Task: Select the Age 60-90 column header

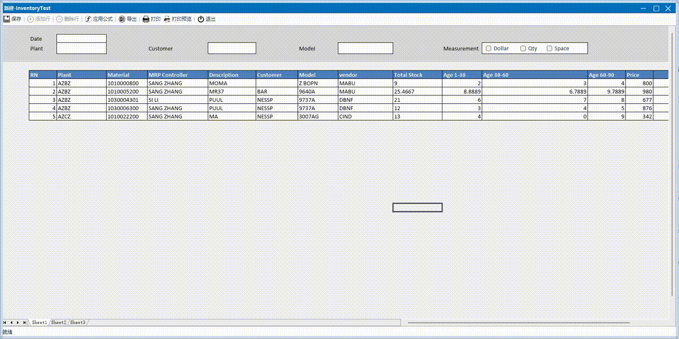Action: [x=606, y=75]
